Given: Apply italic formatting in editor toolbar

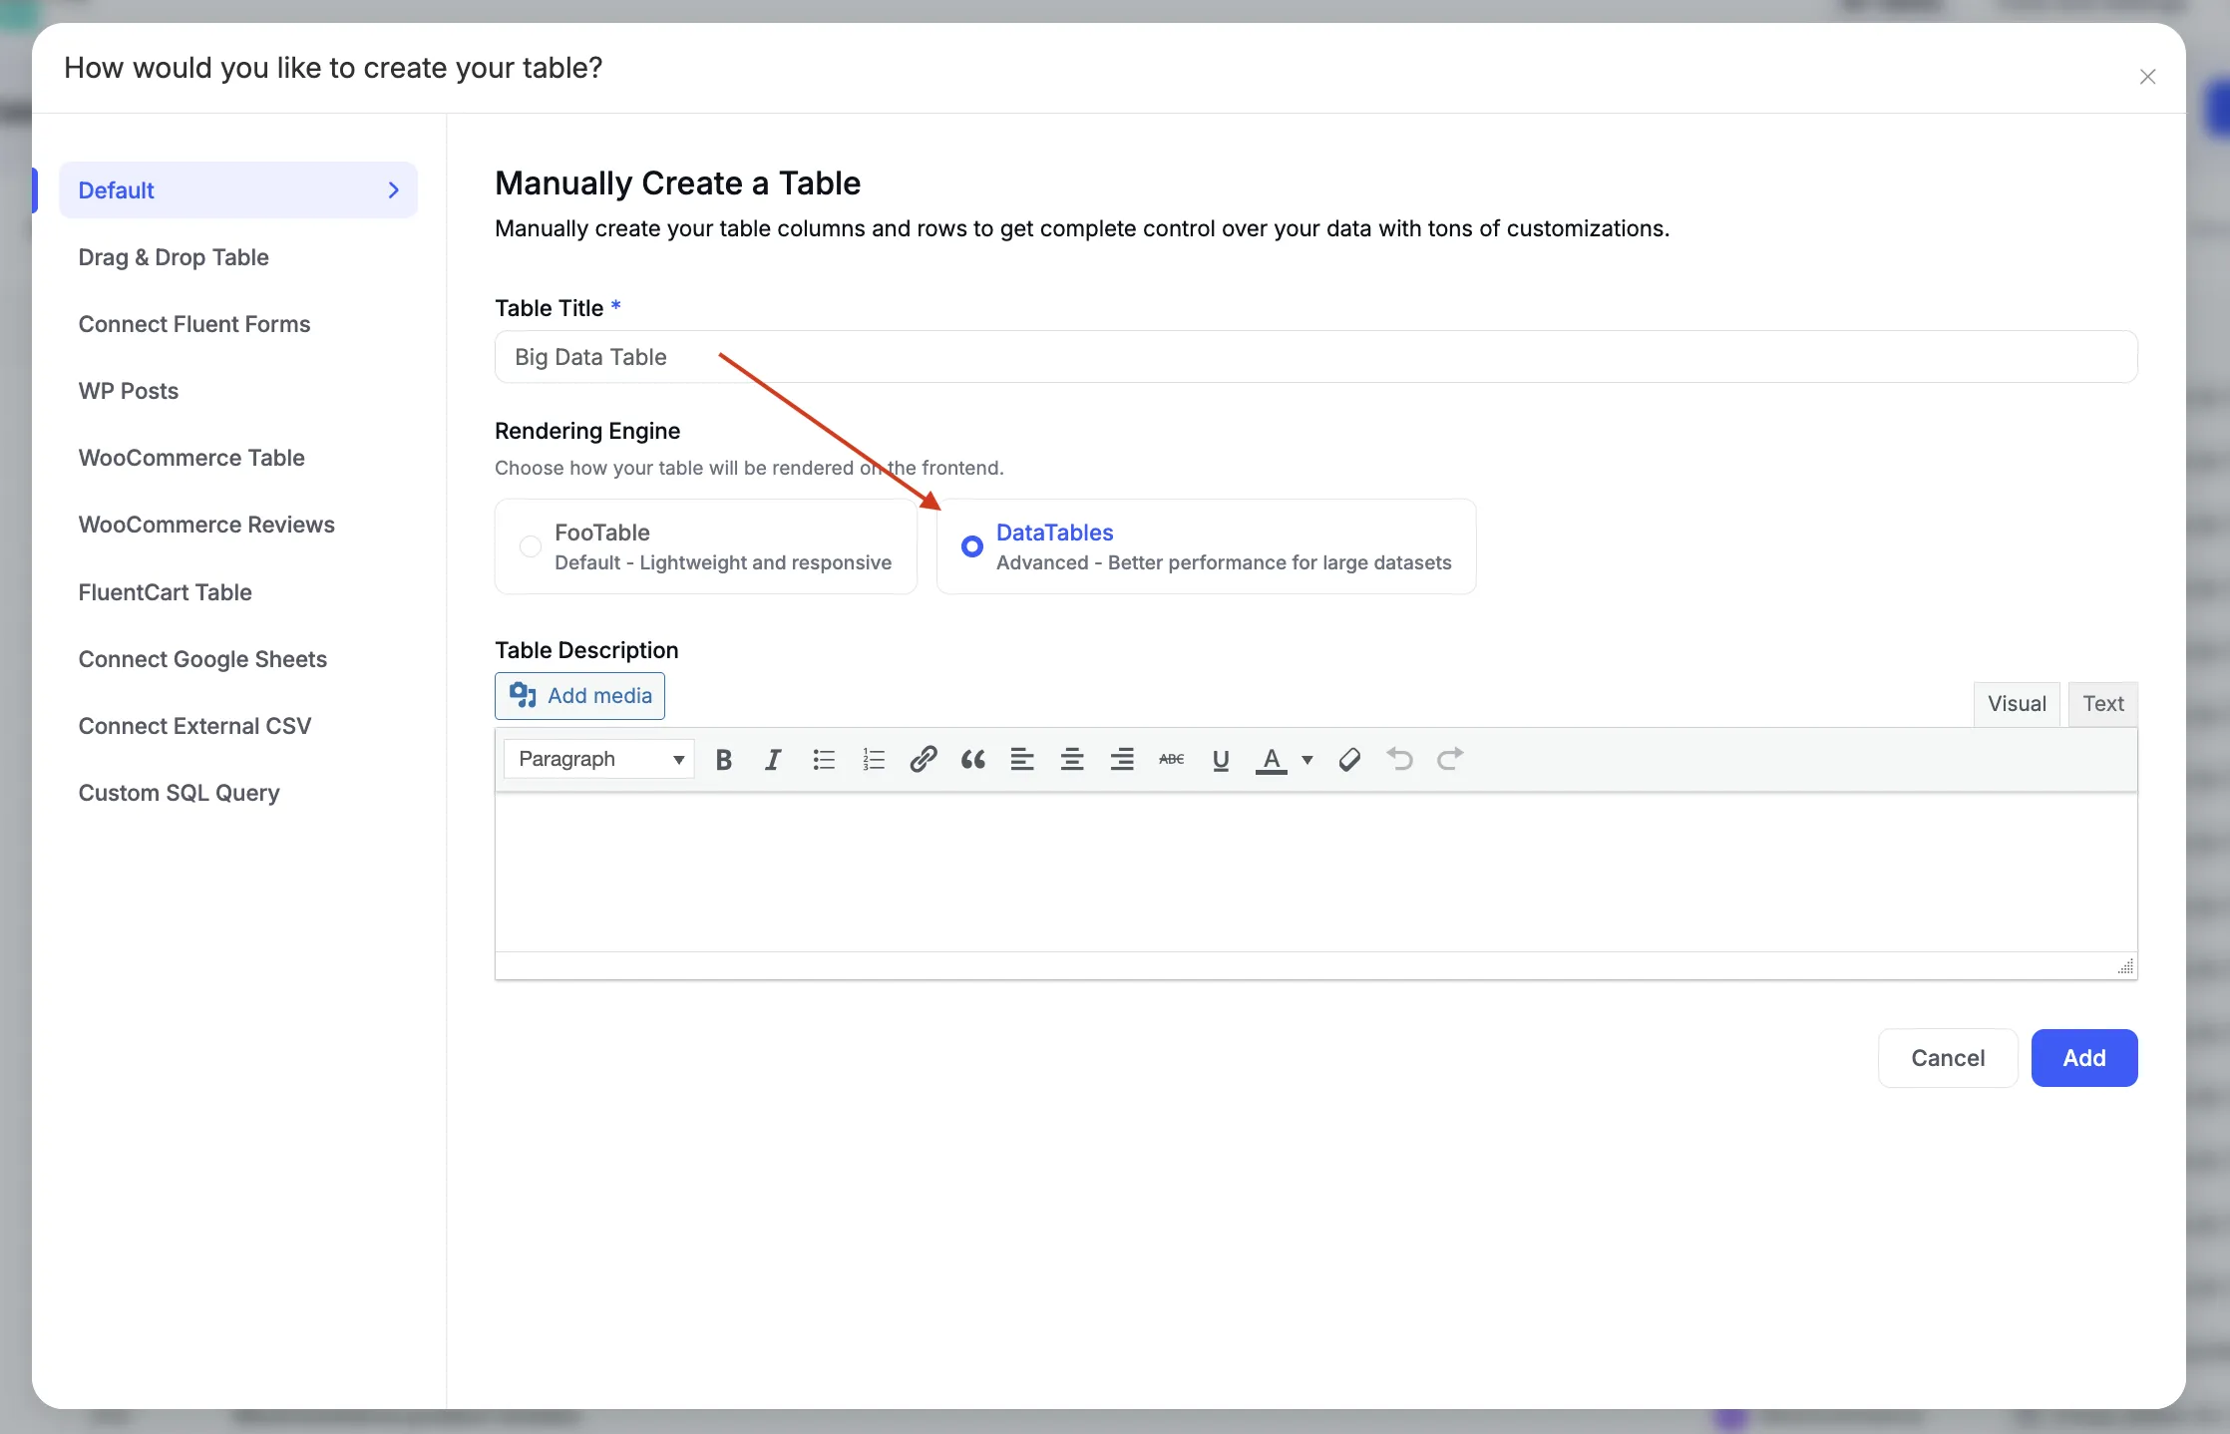Looking at the screenshot, I should (773, 760).
